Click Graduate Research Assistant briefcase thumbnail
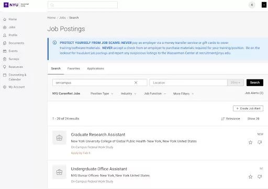 pyautogui.click(x=59, y=138)
